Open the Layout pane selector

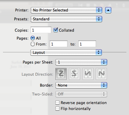pyautogui.click(x=66, y=52)
